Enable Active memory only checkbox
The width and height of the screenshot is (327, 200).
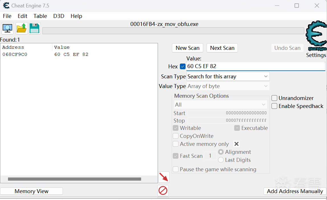[176, 144]
